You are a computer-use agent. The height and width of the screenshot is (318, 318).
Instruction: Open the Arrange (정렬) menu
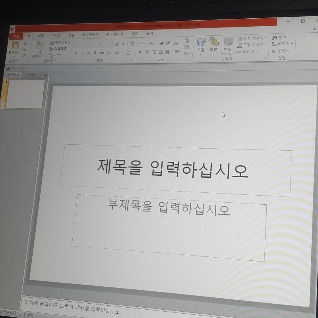point(214,46)
